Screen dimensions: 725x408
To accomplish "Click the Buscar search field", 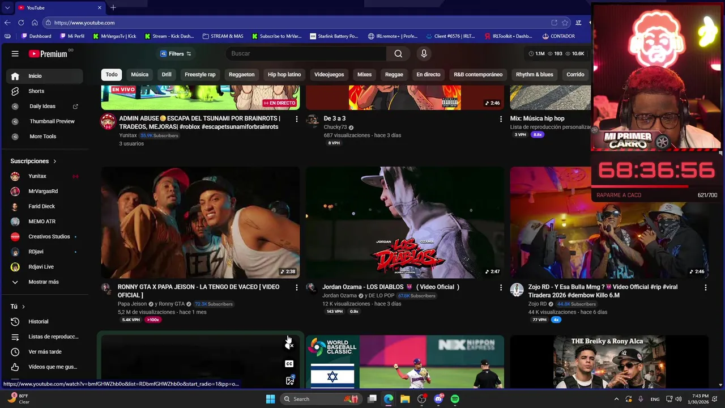I will [306, 53].
